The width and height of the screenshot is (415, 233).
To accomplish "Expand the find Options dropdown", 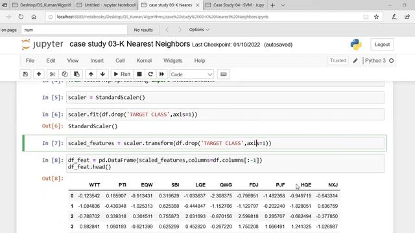I will point(199,30).
